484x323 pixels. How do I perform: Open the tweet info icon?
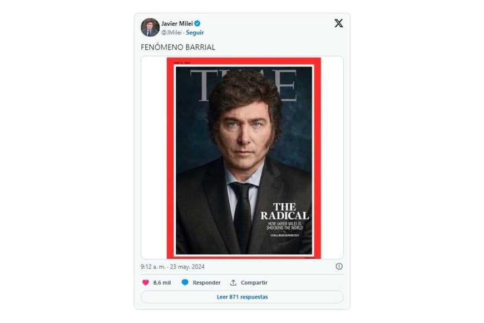point(339,266)
